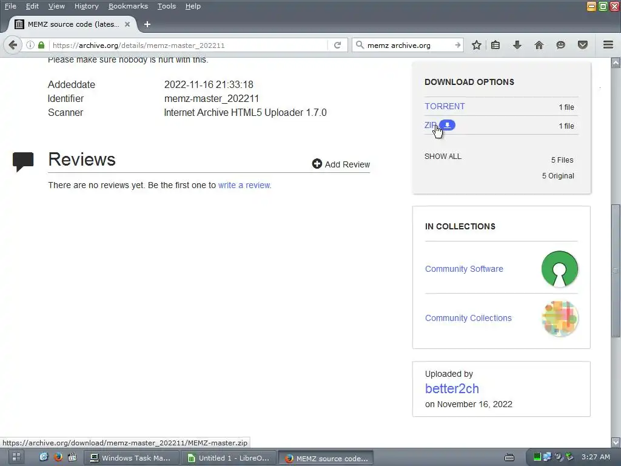Viewport: 621px width, 466px height.
Task: Open the Edit menu
Action: click(x=32, y=6)
